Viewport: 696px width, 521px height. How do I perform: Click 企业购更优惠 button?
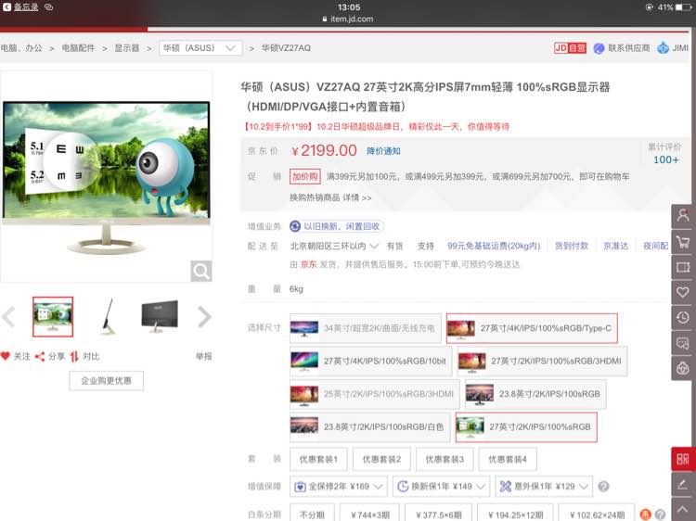tap(106, 380)
